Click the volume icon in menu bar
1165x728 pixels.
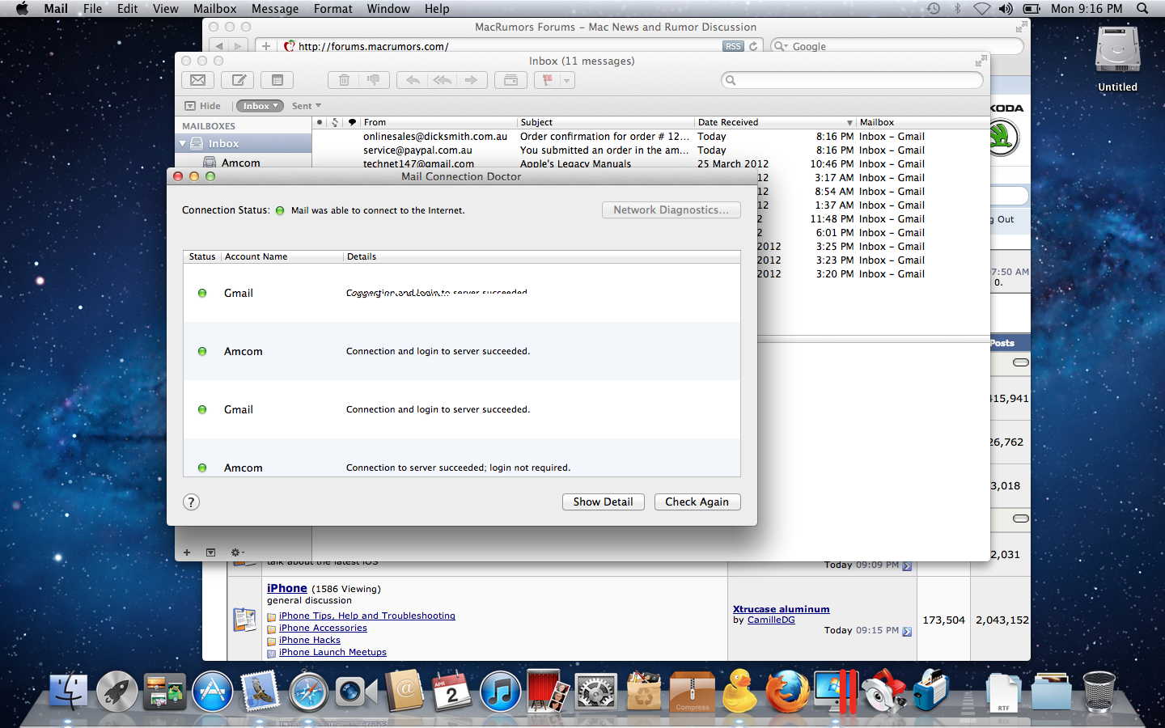click(1006, 9)
